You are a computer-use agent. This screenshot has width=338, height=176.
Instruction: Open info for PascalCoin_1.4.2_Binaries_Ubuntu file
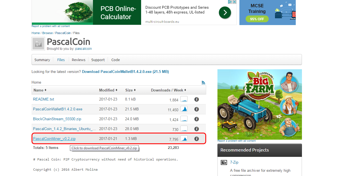[197, 129]
